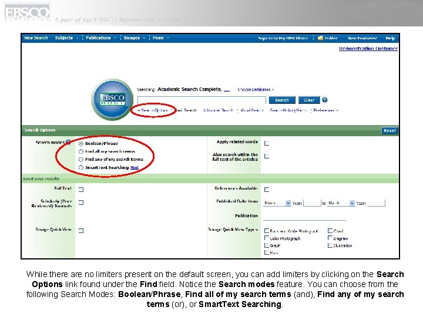
Task: Click the Clear button
Action: (x=309, y=100)
